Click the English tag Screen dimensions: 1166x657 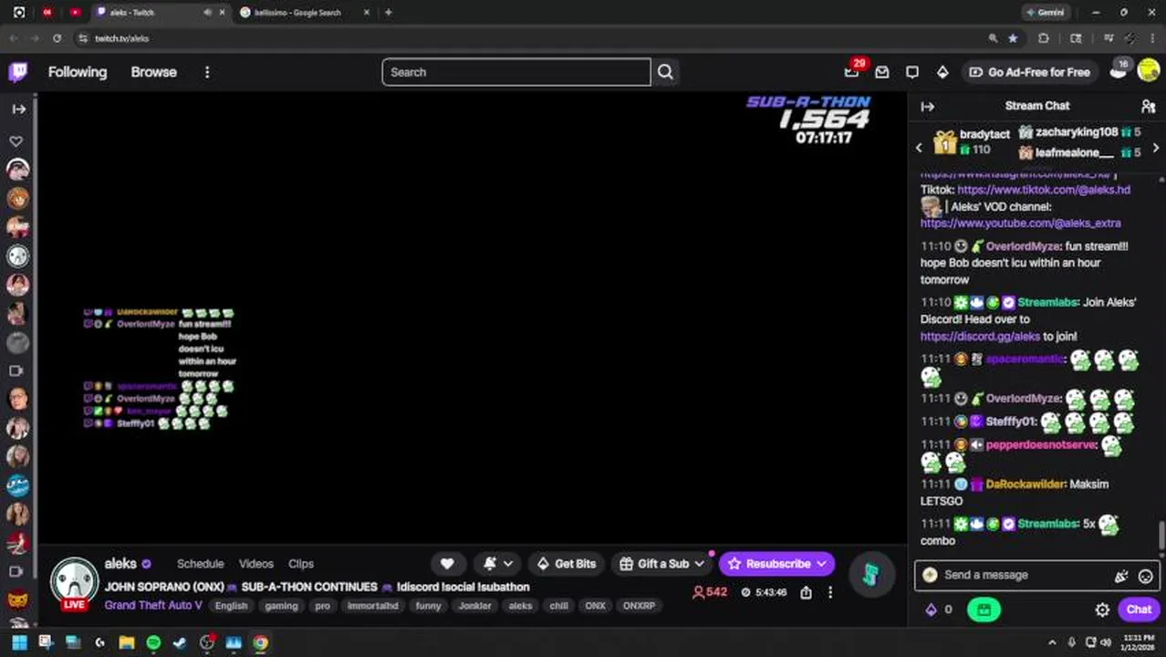click(x=231, y=606)
